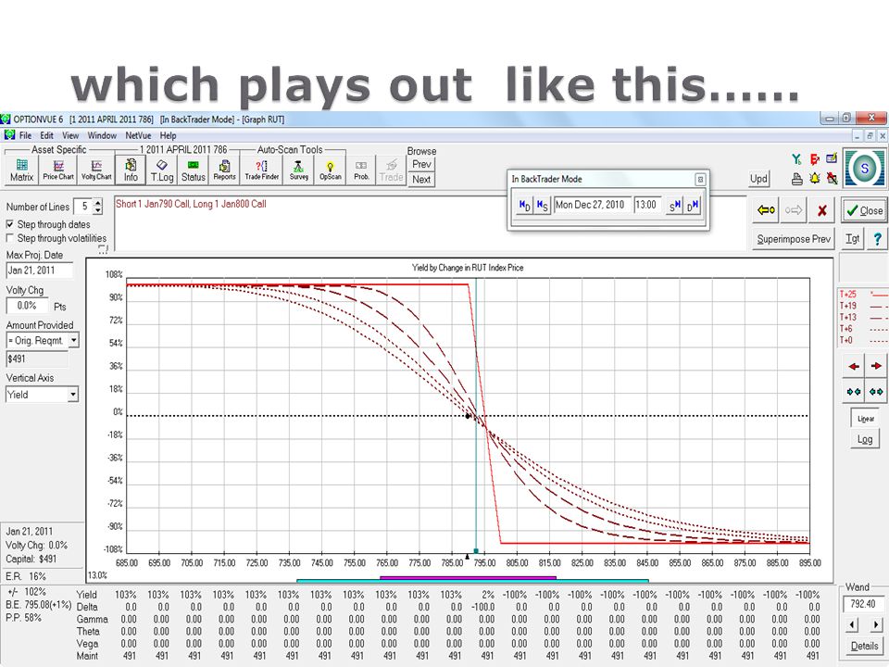Click the printer icon
This screenshot has width=889, height=667.
point(797,179)
